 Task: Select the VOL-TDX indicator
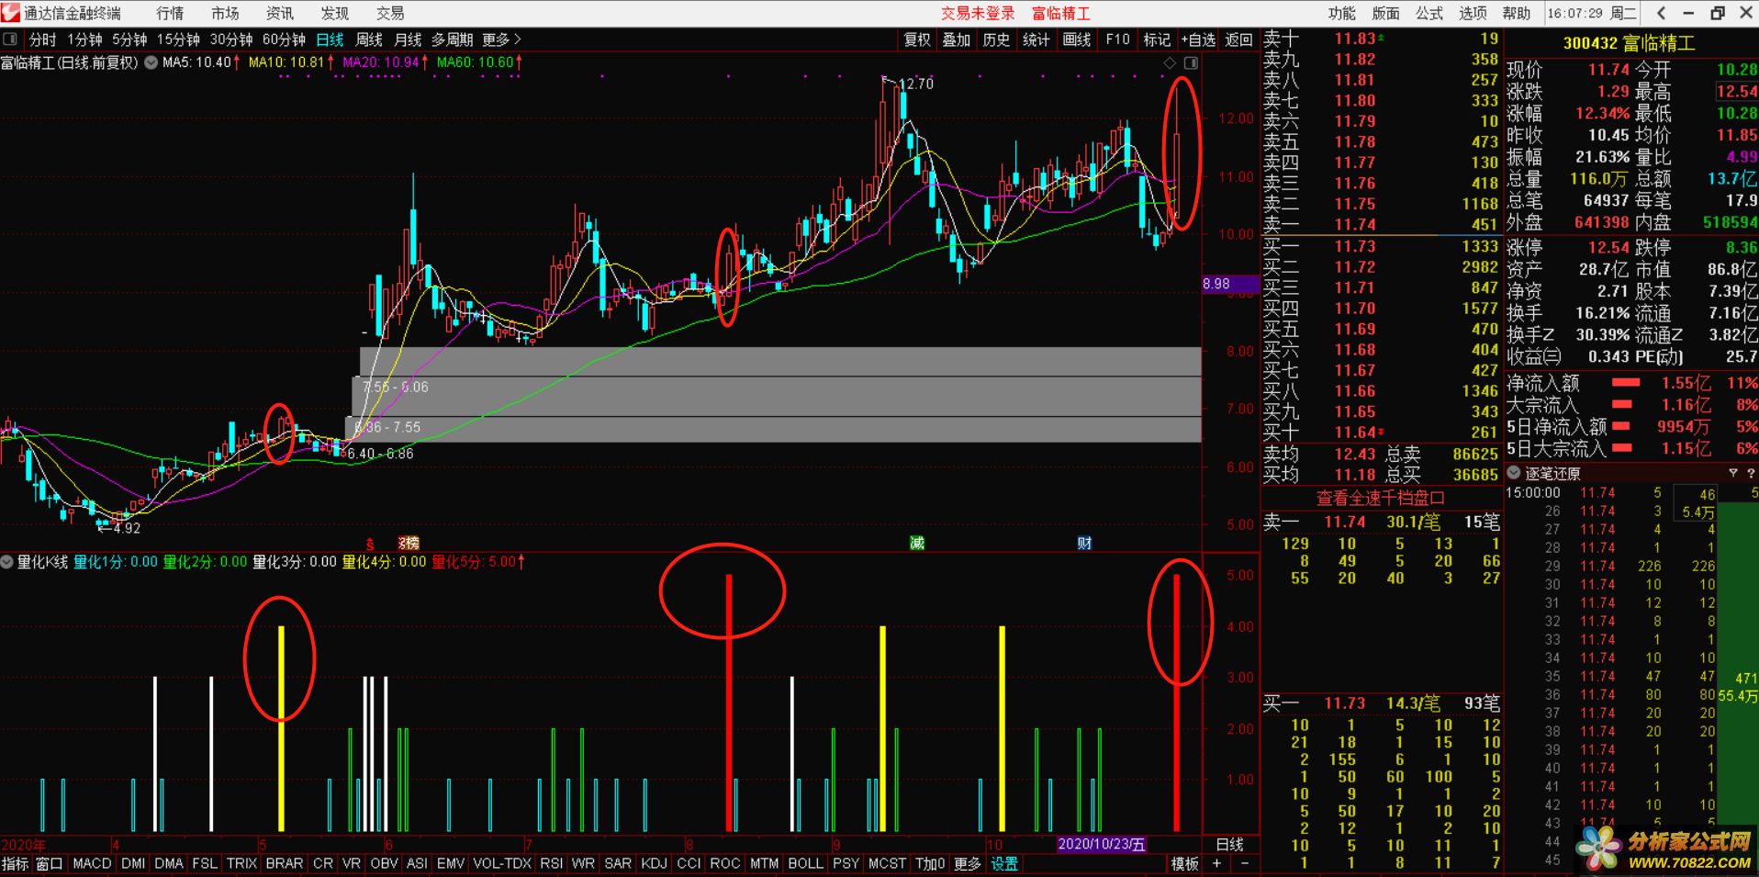502,863
